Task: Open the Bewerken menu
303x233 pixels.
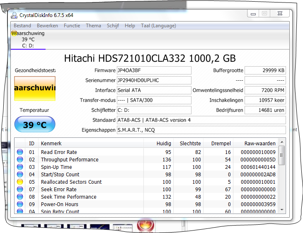Action: (x=47, y=26)
